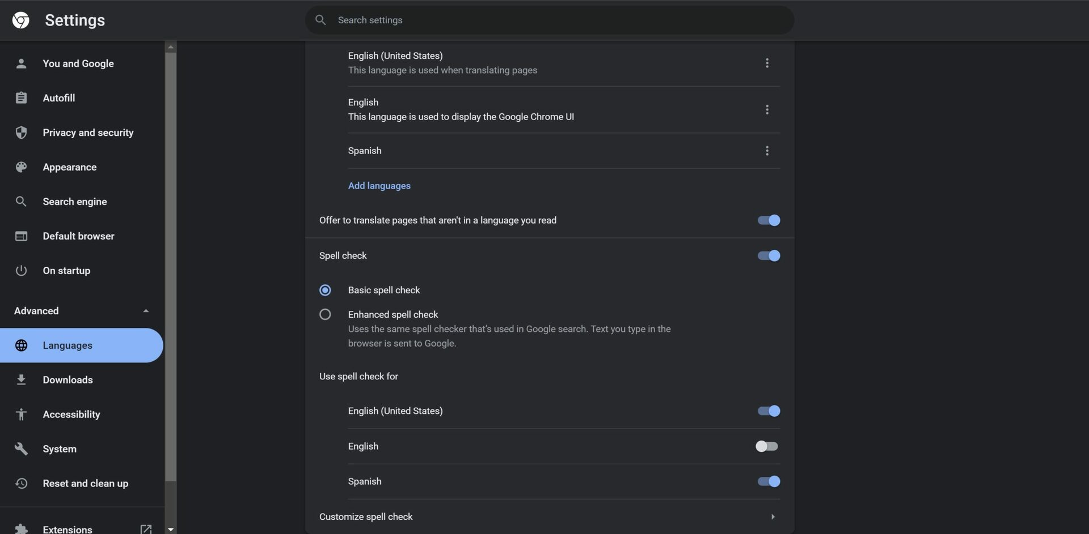The image size is (1089, 534).
Task: Click the On startup power icon
Action: coord(21,271)
